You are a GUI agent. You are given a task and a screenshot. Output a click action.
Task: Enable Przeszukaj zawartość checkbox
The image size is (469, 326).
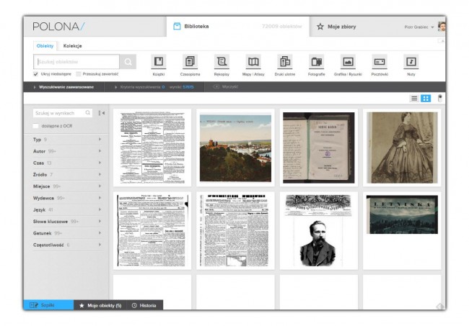pyautogui.click(x=79, y=74)
